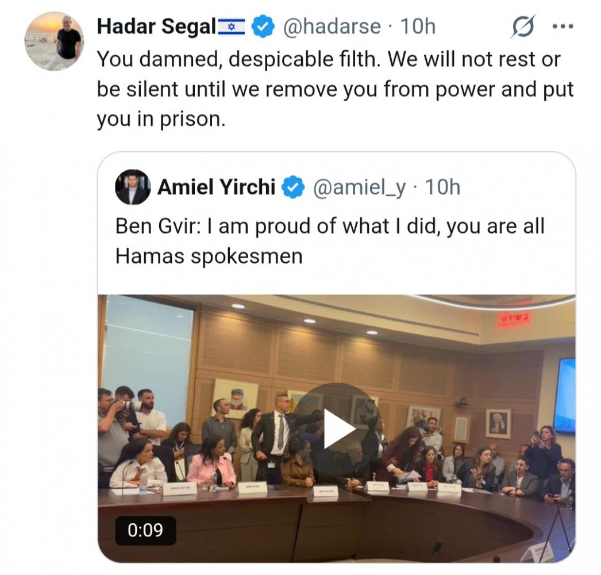Click 'you in prison.' line of the post
The width and height of the screenshot is (601, 575).
pos(161,119)
